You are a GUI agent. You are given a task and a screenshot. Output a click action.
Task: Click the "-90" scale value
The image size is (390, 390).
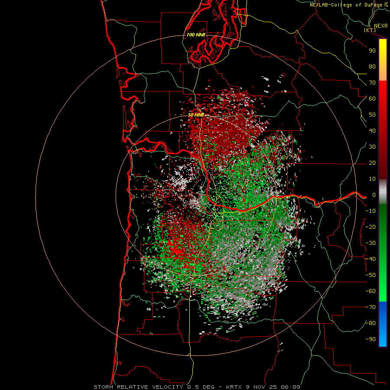click(370, 339)
